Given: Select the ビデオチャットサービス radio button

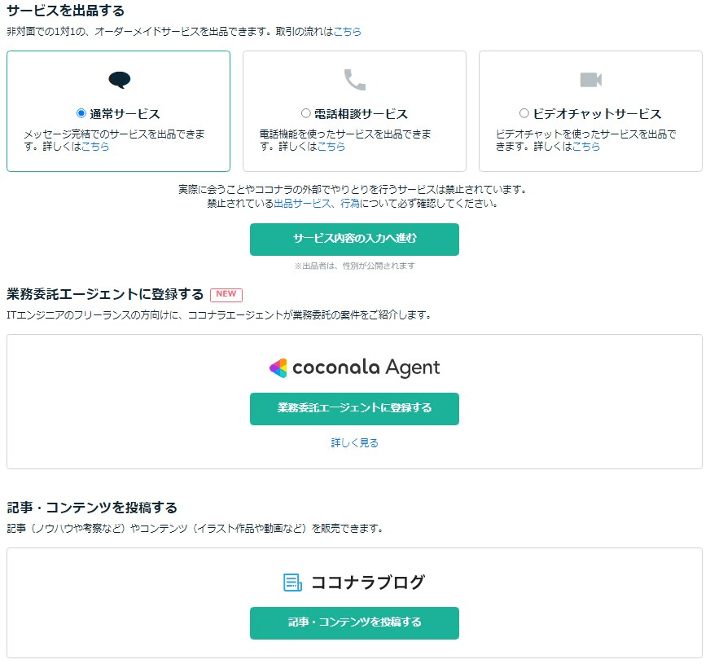Looking at the screenshot, I should coord(524,112).
